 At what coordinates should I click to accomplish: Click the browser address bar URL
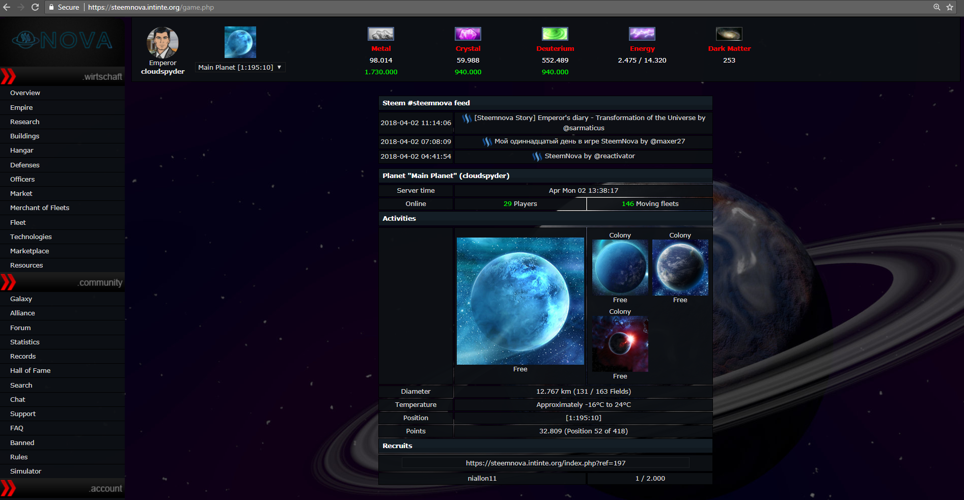click(151, 7)
